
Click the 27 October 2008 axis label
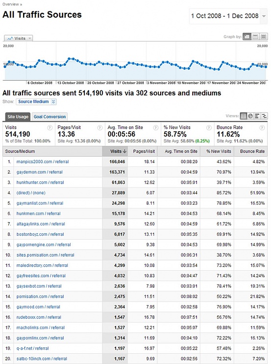coord(130,83)
